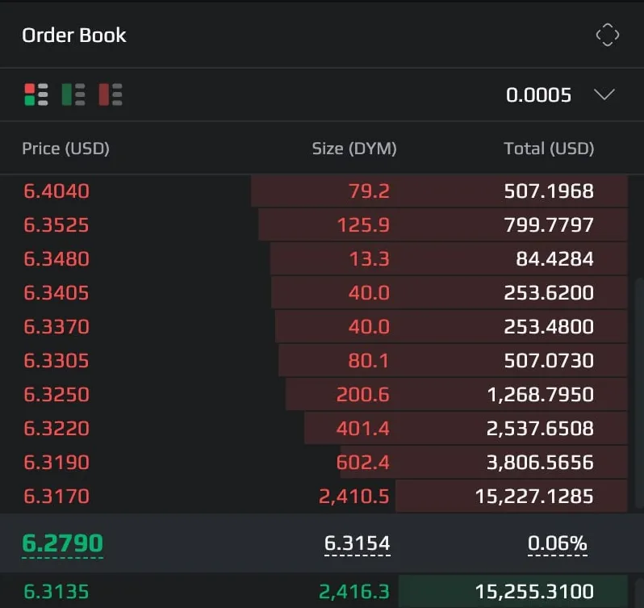Show only buy orders with the green icon

pos(73,95)
